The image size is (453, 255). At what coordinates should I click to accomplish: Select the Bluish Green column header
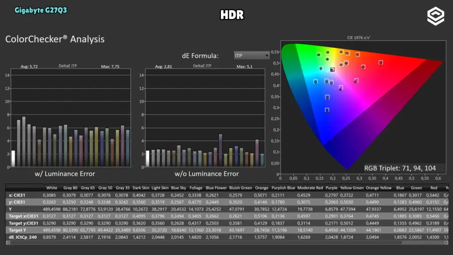[240, 188]
